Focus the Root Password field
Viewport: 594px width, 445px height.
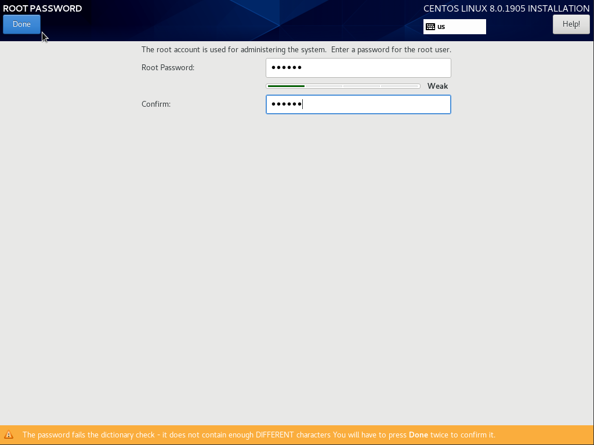click(358, 68)
